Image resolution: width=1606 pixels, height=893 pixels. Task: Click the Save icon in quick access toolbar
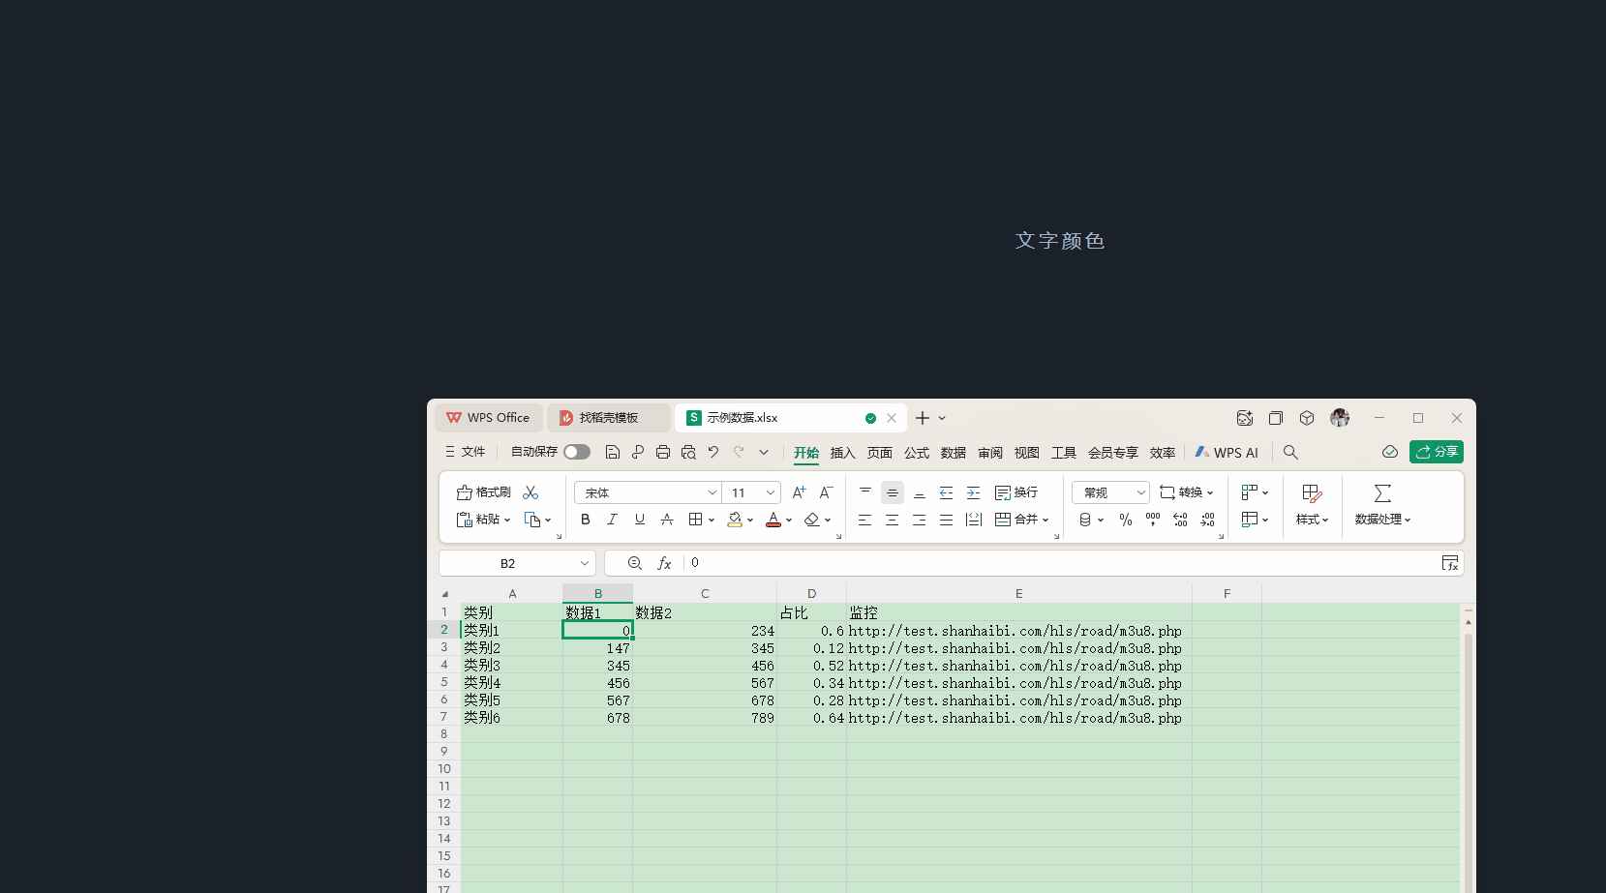tap(612, 452)
